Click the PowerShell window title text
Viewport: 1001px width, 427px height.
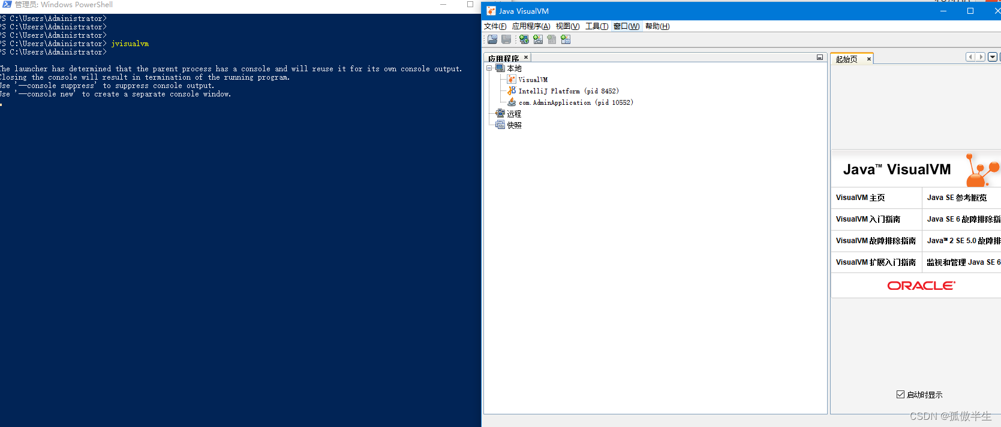pos(64,4)
